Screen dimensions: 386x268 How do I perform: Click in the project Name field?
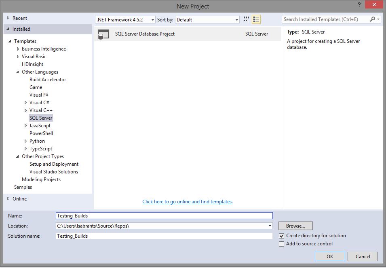(164, 215)
